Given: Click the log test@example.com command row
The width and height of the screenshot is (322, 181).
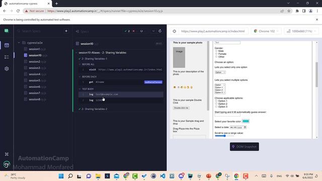Looking at the screenshot, I should (121, 95).
